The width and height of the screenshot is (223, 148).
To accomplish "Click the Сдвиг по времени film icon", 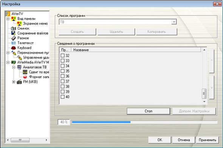I will (x=25, y=72).
